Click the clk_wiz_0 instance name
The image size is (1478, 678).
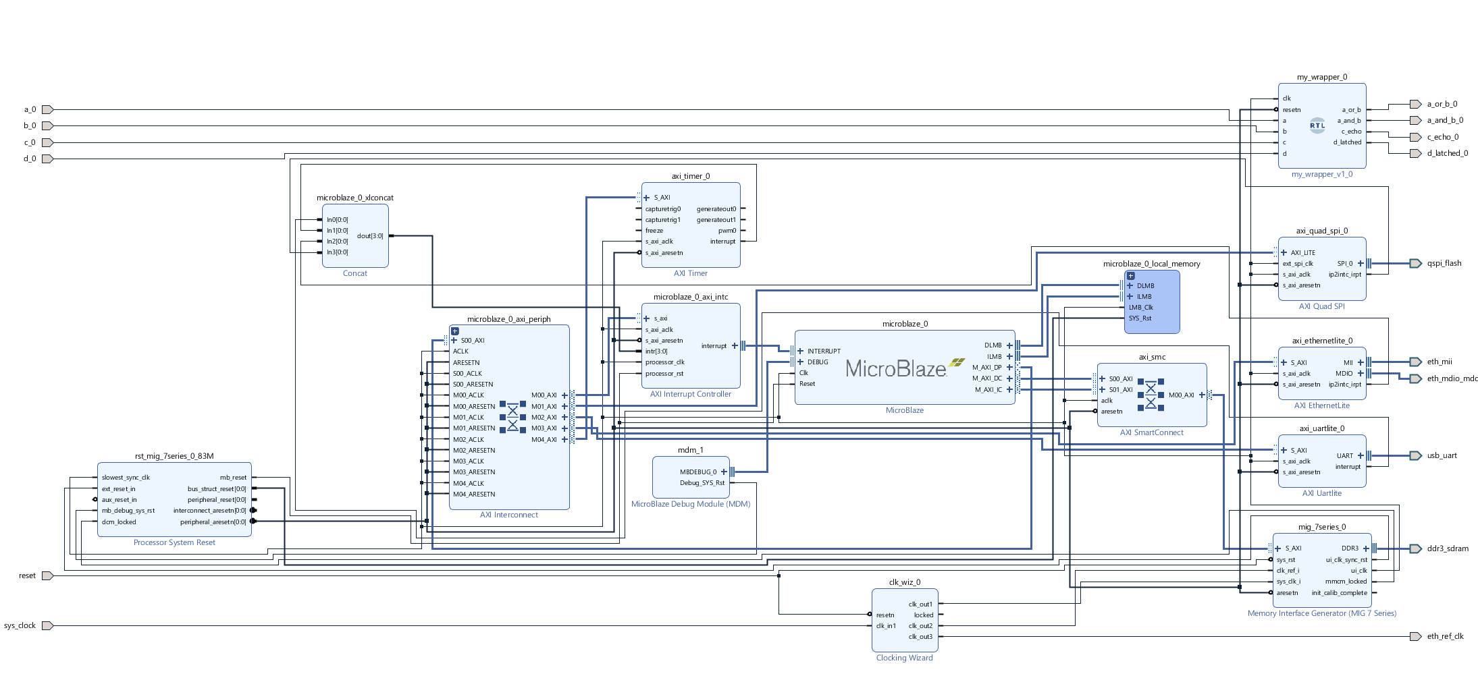pos(905,582)
